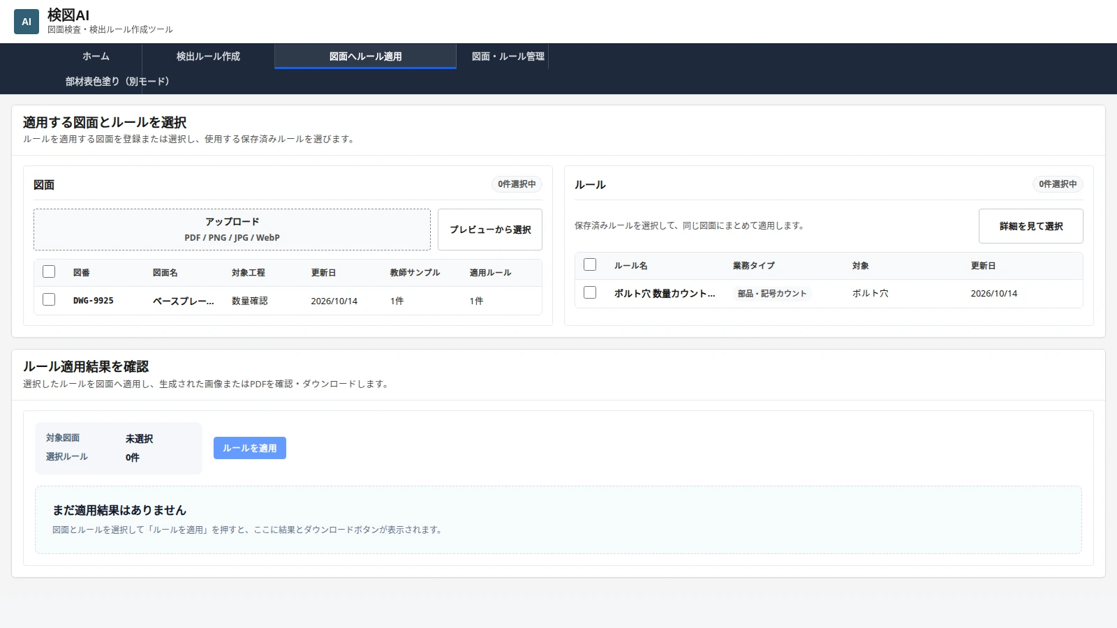Click the 未選択 value next to 対象図面
Viewport: 1117px width, 628px height.
tap(139, 439)
